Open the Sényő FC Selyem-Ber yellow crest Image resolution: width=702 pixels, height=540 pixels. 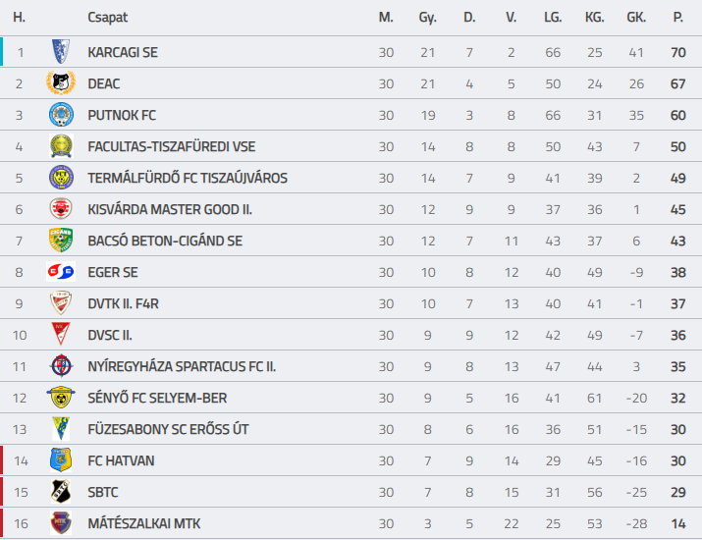61,398
